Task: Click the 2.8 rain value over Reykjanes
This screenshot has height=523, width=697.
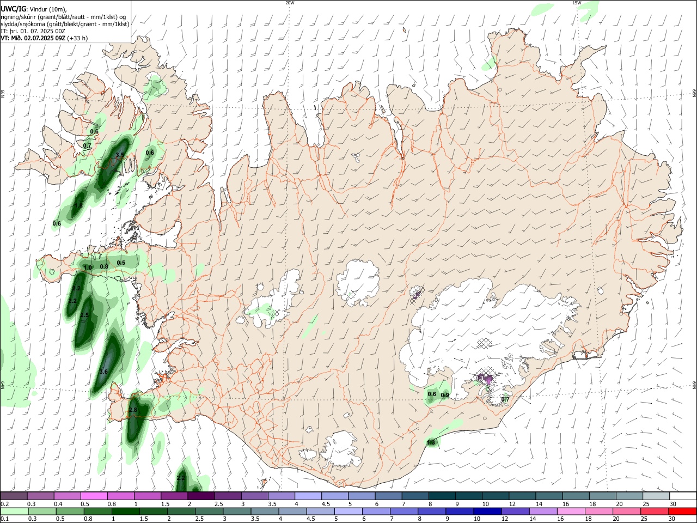Action: coord(133,410)
